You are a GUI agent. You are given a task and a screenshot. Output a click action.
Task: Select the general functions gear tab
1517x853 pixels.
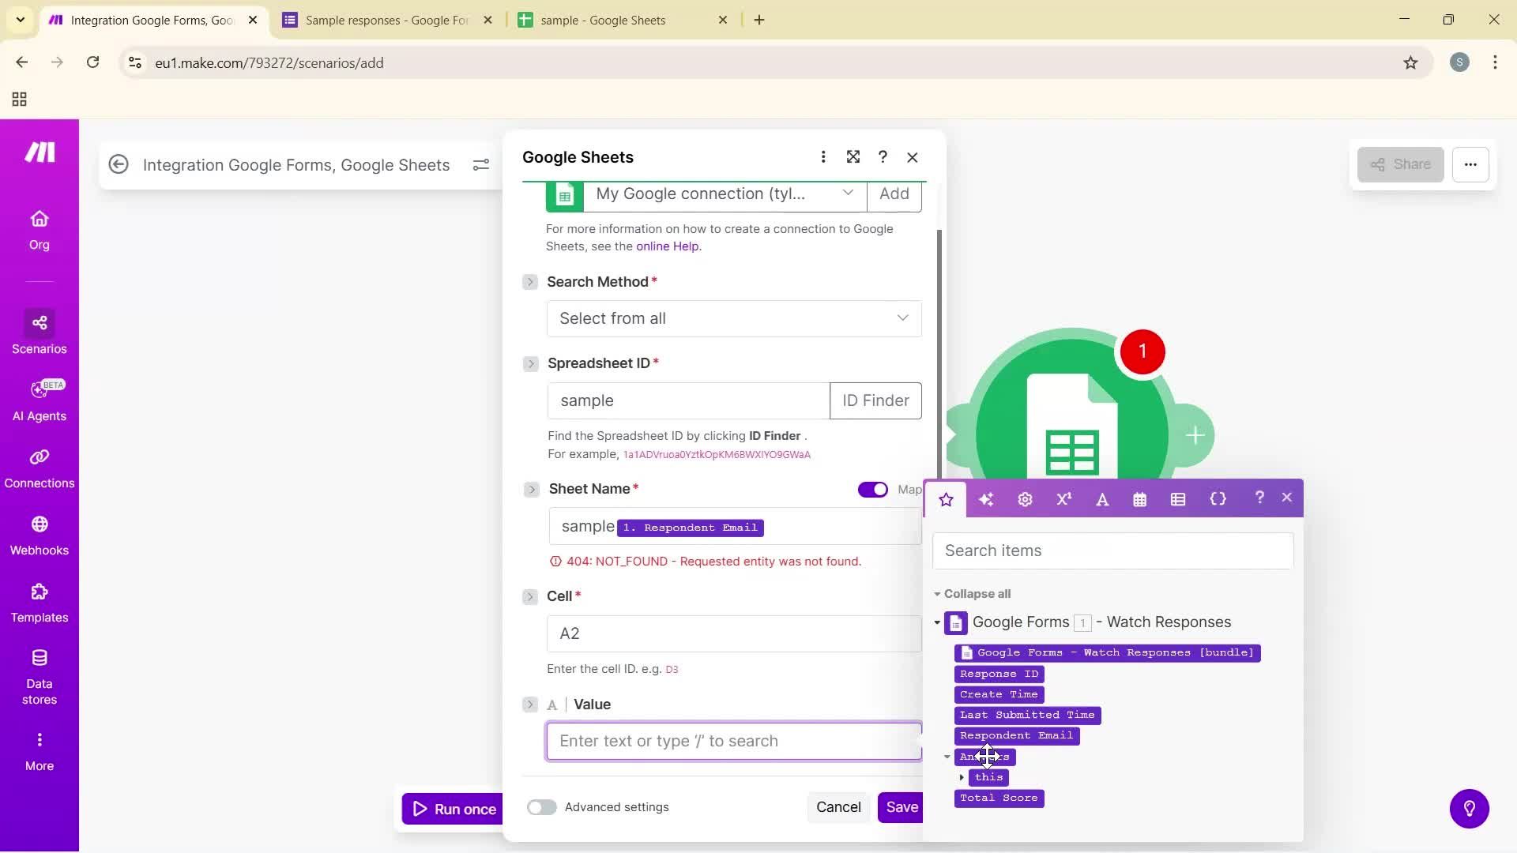tap(1024, 499)
